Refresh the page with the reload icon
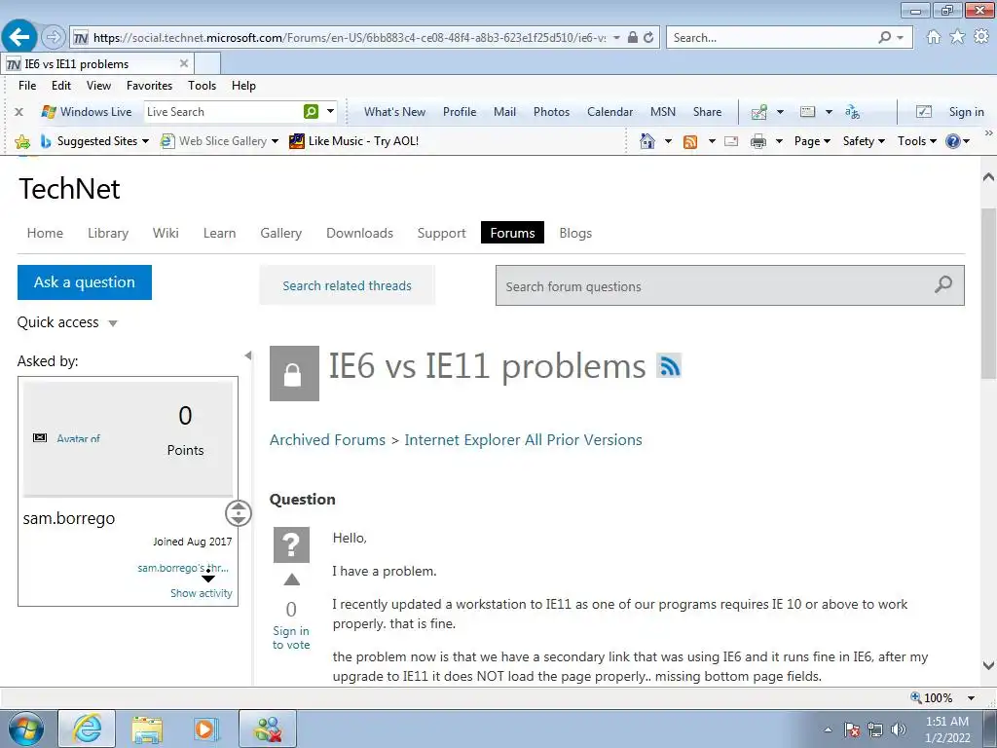This screenshot has height=748, width=997. click(648, 38)
